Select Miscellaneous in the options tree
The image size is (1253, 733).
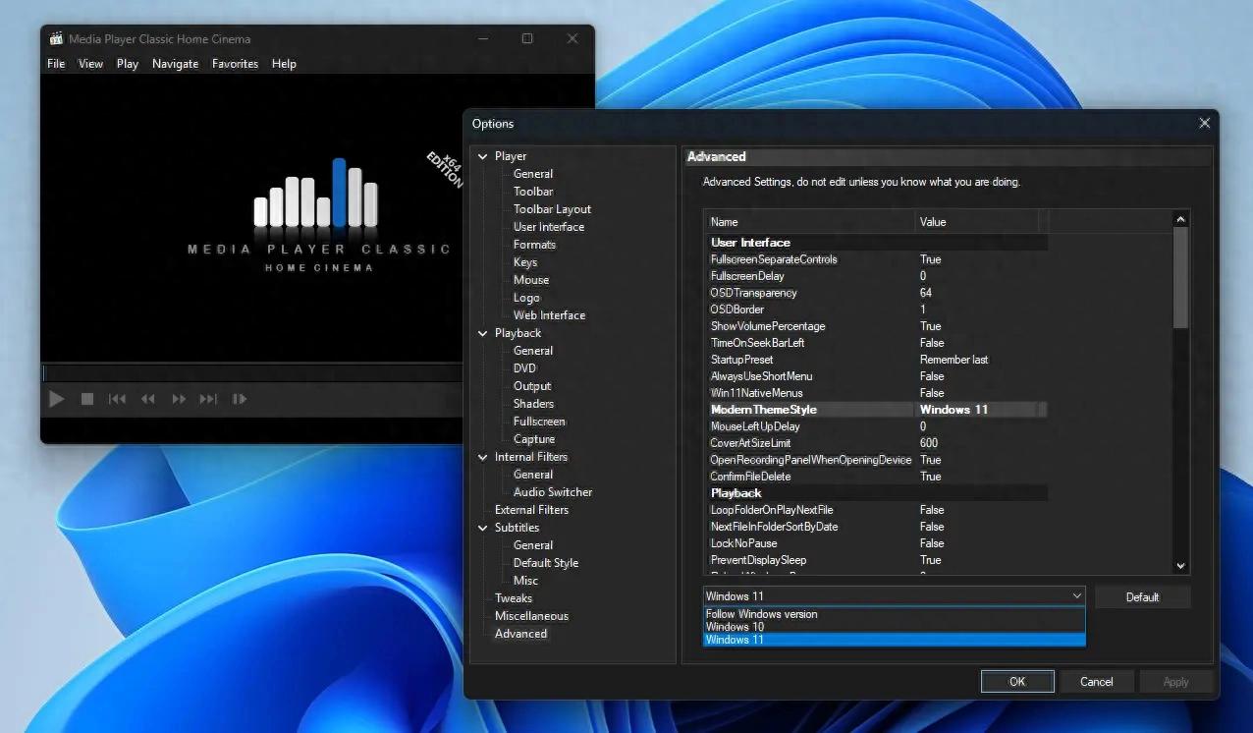(x=531, y=616)
